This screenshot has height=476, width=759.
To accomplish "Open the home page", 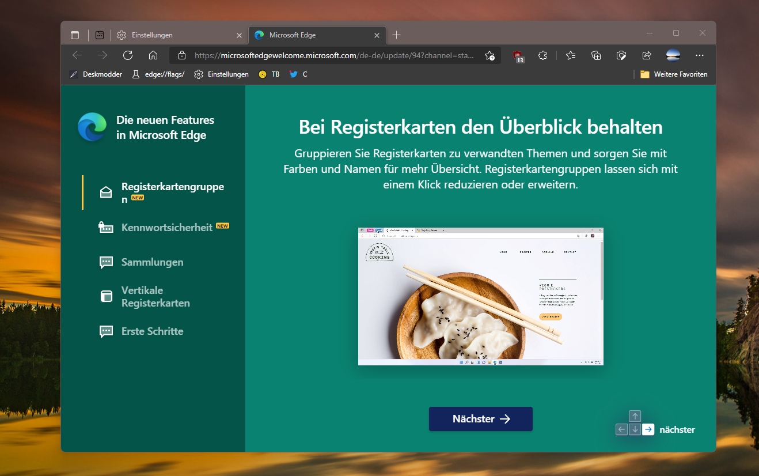I will click(x=153, y=55).
